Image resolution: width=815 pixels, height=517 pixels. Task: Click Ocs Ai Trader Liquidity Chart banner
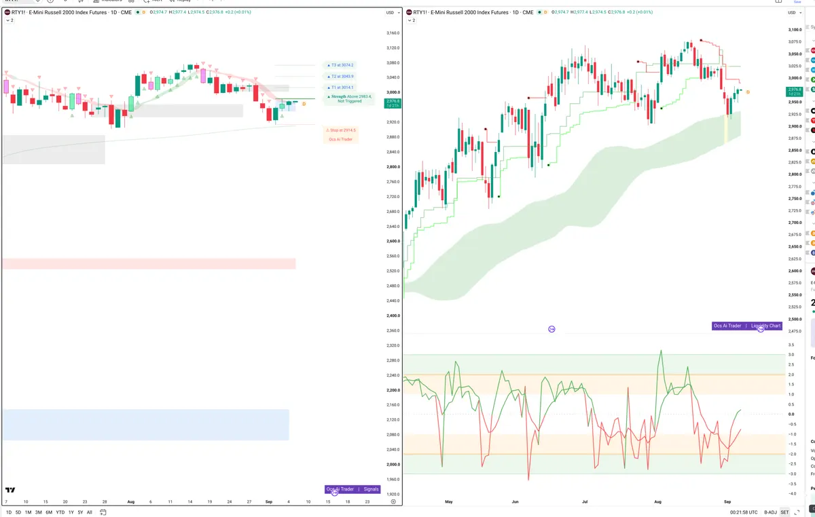[748, 326]
